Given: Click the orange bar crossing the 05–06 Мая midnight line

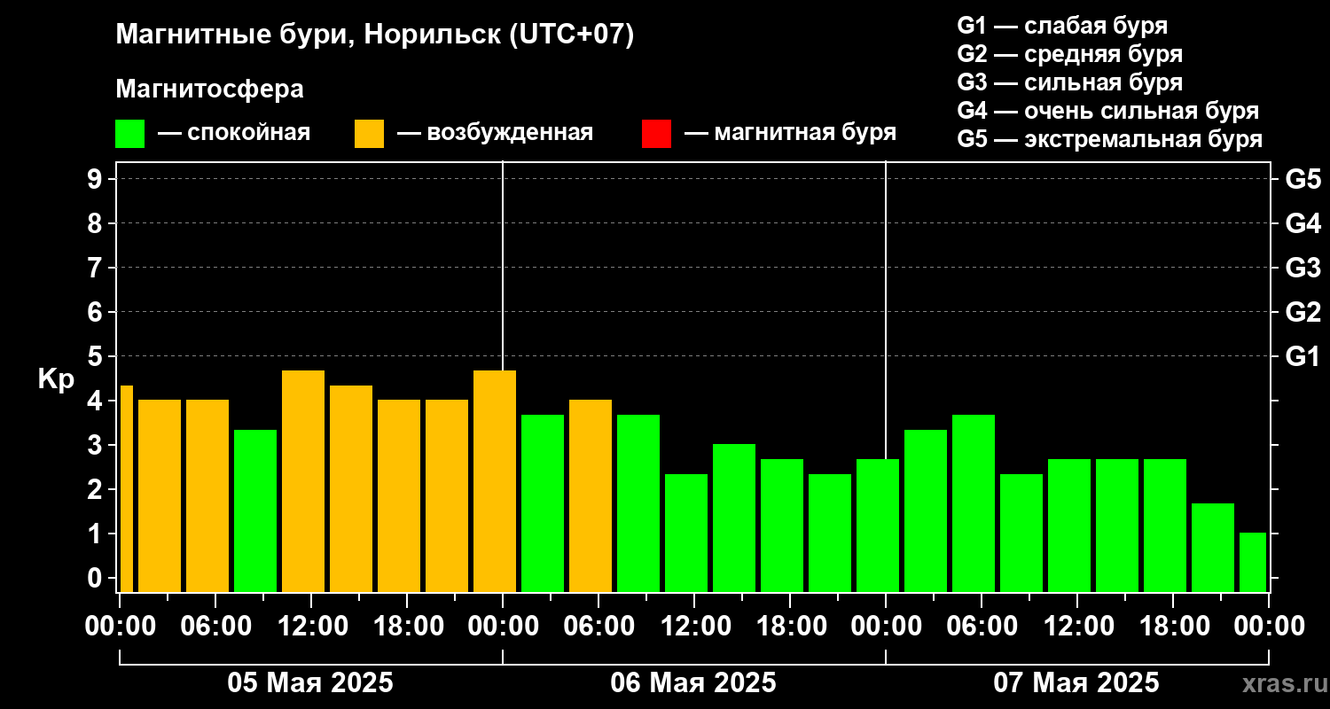Looking at the screenshot, I should coord(495,480).
